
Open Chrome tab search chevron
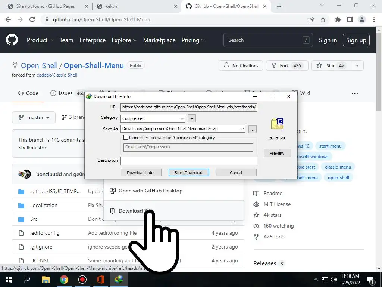click(x=322, y=5)
